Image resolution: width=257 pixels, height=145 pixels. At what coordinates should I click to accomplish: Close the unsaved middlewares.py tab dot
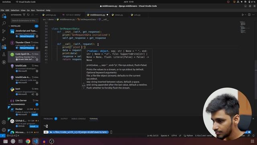tap(107, 15)
